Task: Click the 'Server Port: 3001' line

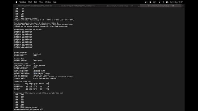Action: pos(25,55)
